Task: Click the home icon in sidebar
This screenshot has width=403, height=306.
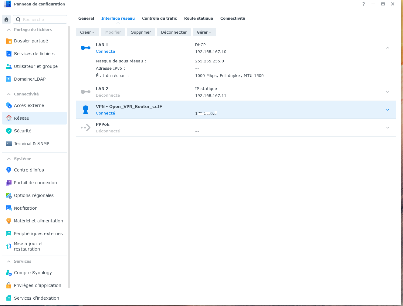Action: 6,19
